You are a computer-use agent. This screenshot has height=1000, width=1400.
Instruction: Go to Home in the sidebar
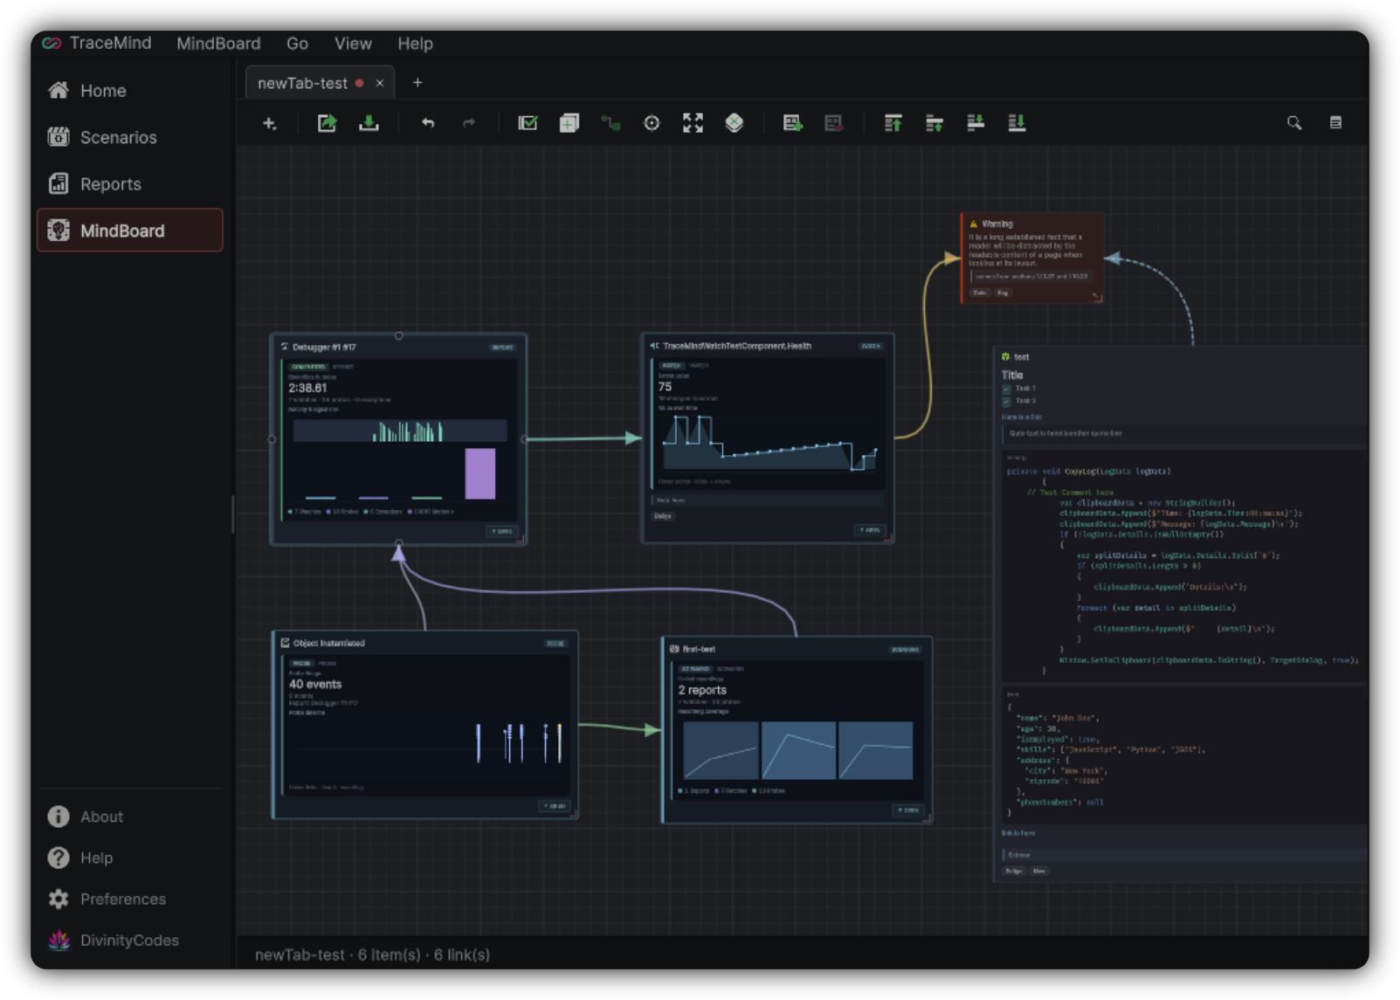pyautogui.click(x=129, y=91)
